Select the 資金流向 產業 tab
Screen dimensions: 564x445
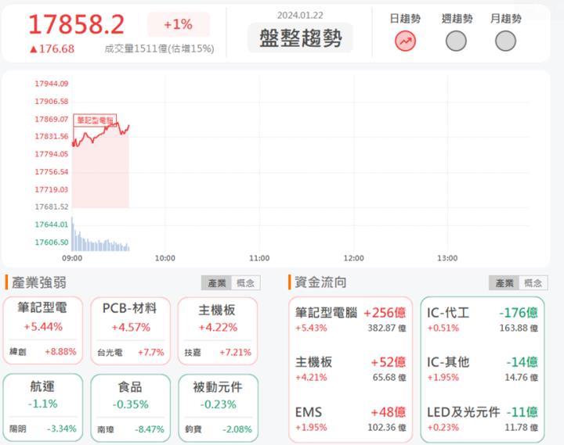point(503,283)
